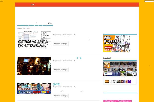154x102 pixels.
Task: Open the Facebook page cover collage
Action: tap(120, 69)
